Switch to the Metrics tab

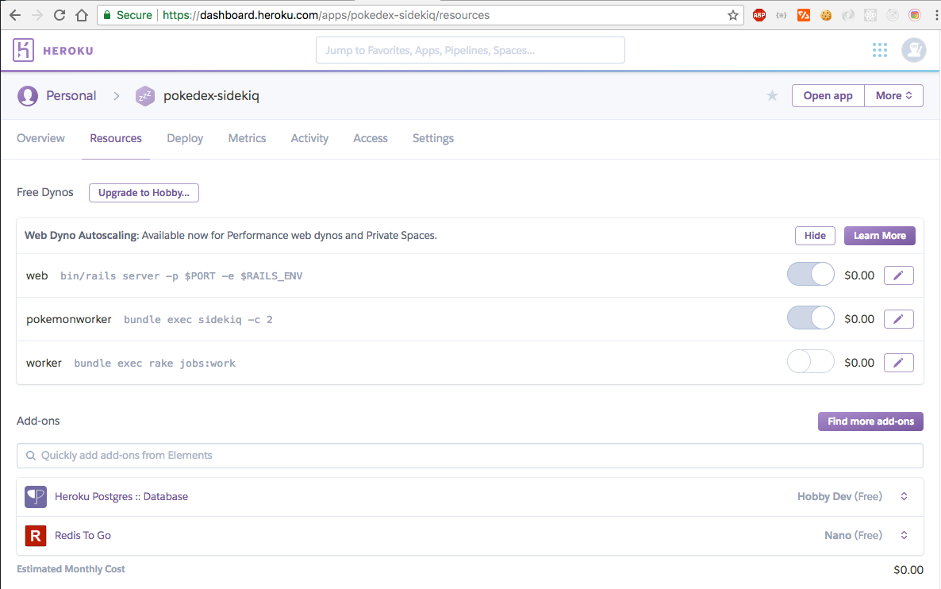(x=247, y=138)
